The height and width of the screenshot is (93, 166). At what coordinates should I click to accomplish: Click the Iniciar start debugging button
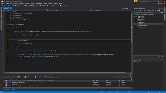(43, 6)
